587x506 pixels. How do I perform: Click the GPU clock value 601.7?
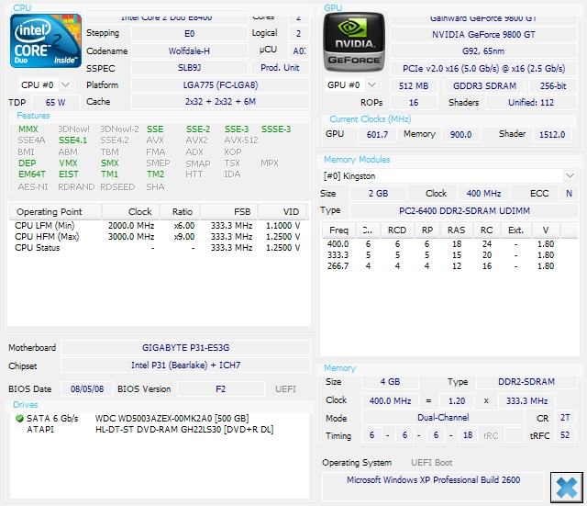tap(377, 135)
